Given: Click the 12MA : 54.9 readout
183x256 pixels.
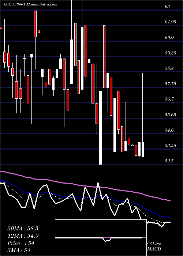Looking at the screenshot, I should pyautogui.click(x=23, y=236).
